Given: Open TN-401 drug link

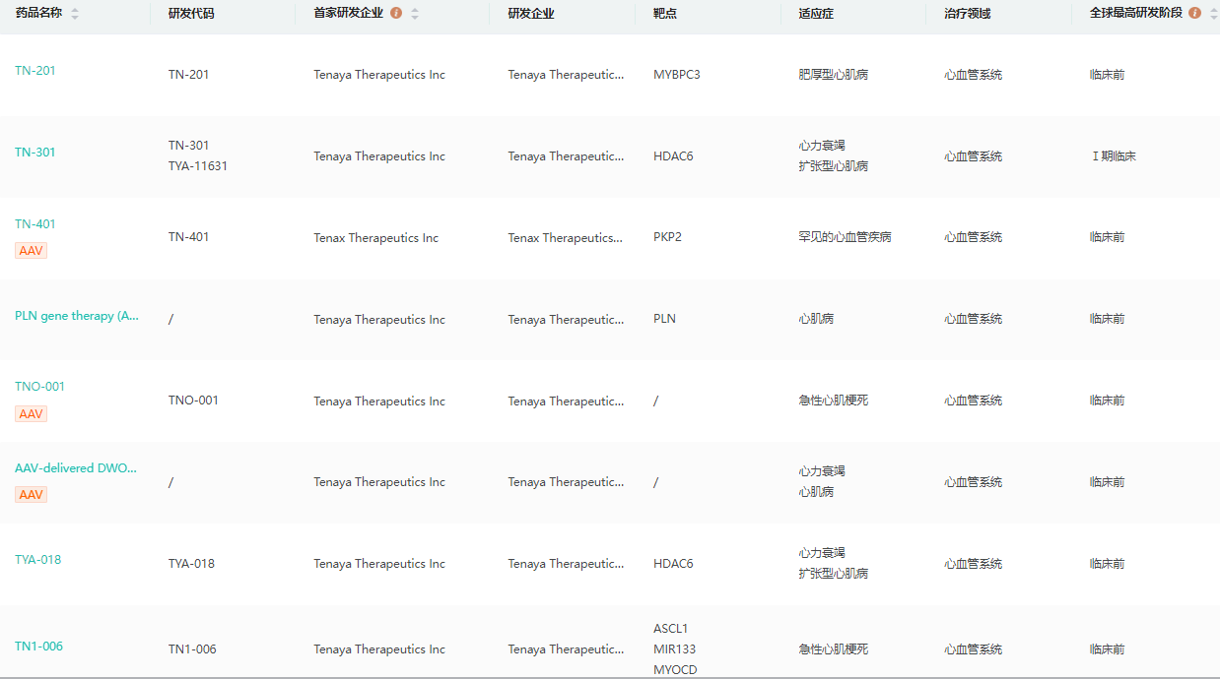Looking at the screenshot, I should point(35,224).
